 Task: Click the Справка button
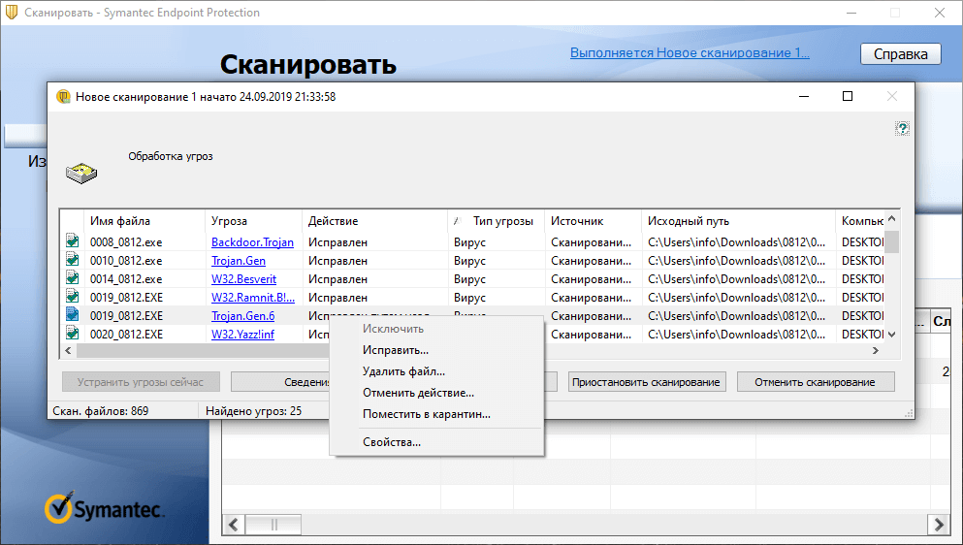pyautogui.click(x=900, y=54)
